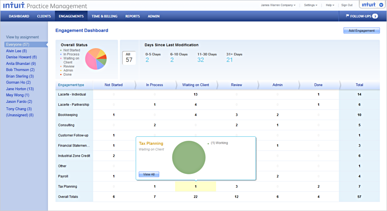Click the Intuit Practice Management logo
387x211 pixels.
pyautogui.click(x=45, y=6)
